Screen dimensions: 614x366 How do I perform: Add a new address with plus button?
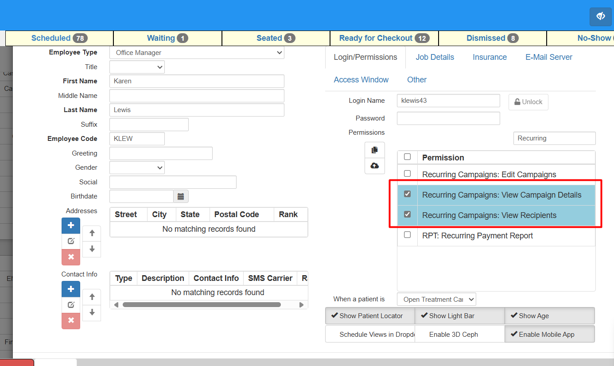(71, 226)
